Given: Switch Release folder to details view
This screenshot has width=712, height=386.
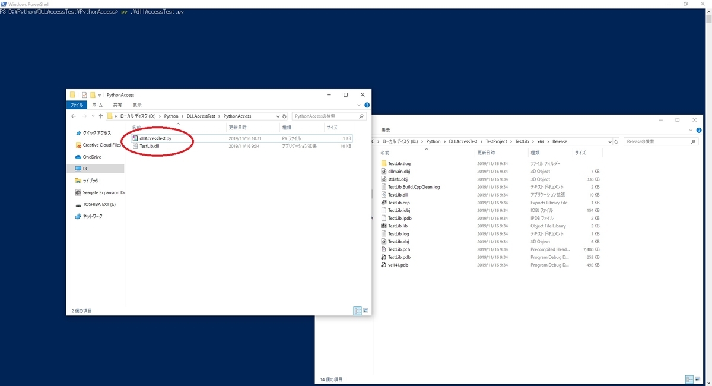Looking at the screenshot, I should click(x=689, y=379).
